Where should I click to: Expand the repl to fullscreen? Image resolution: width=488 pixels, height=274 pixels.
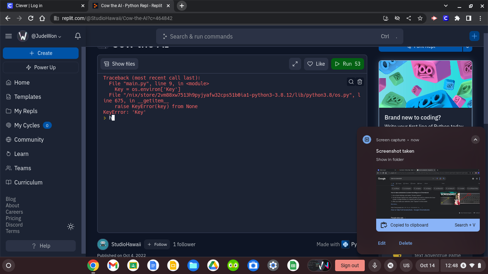[295, 64]
